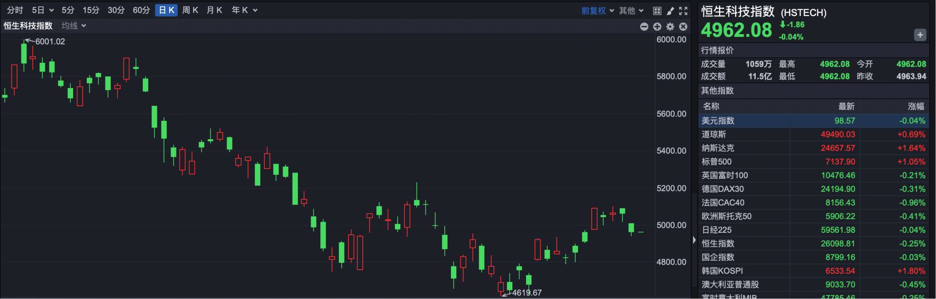Click the 6001.02 high price marker
Viewport: 936px width, 299px height.
click(x=50, y=42)
